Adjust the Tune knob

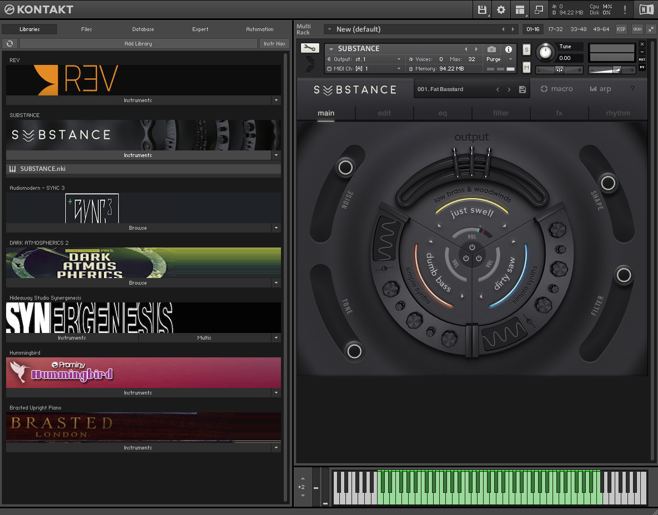(x=545, y=52)
